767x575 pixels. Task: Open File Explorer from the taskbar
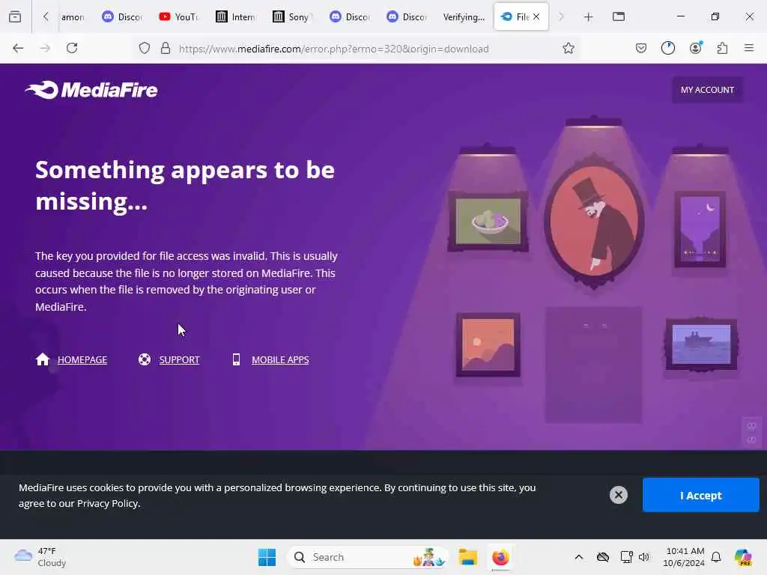[467, 557]
